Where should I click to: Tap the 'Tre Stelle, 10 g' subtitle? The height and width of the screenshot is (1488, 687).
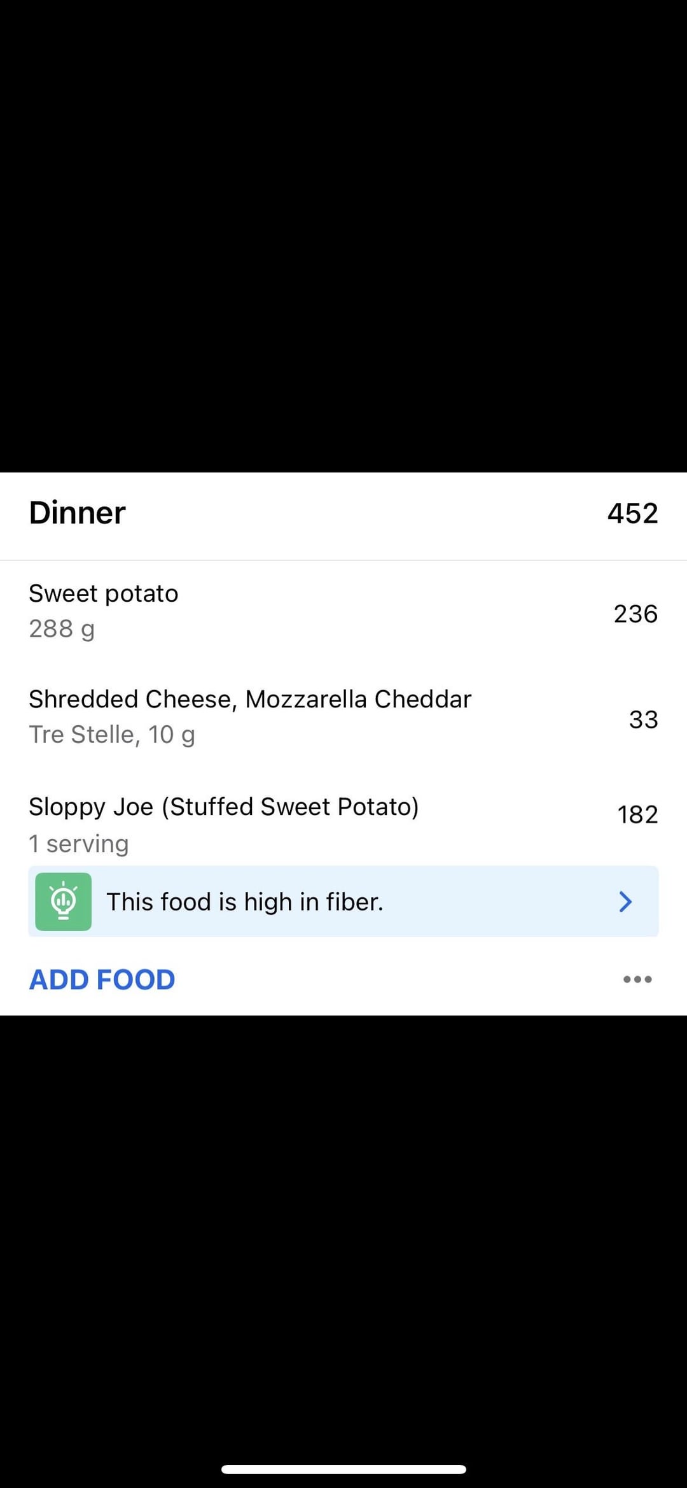(112, 735)
